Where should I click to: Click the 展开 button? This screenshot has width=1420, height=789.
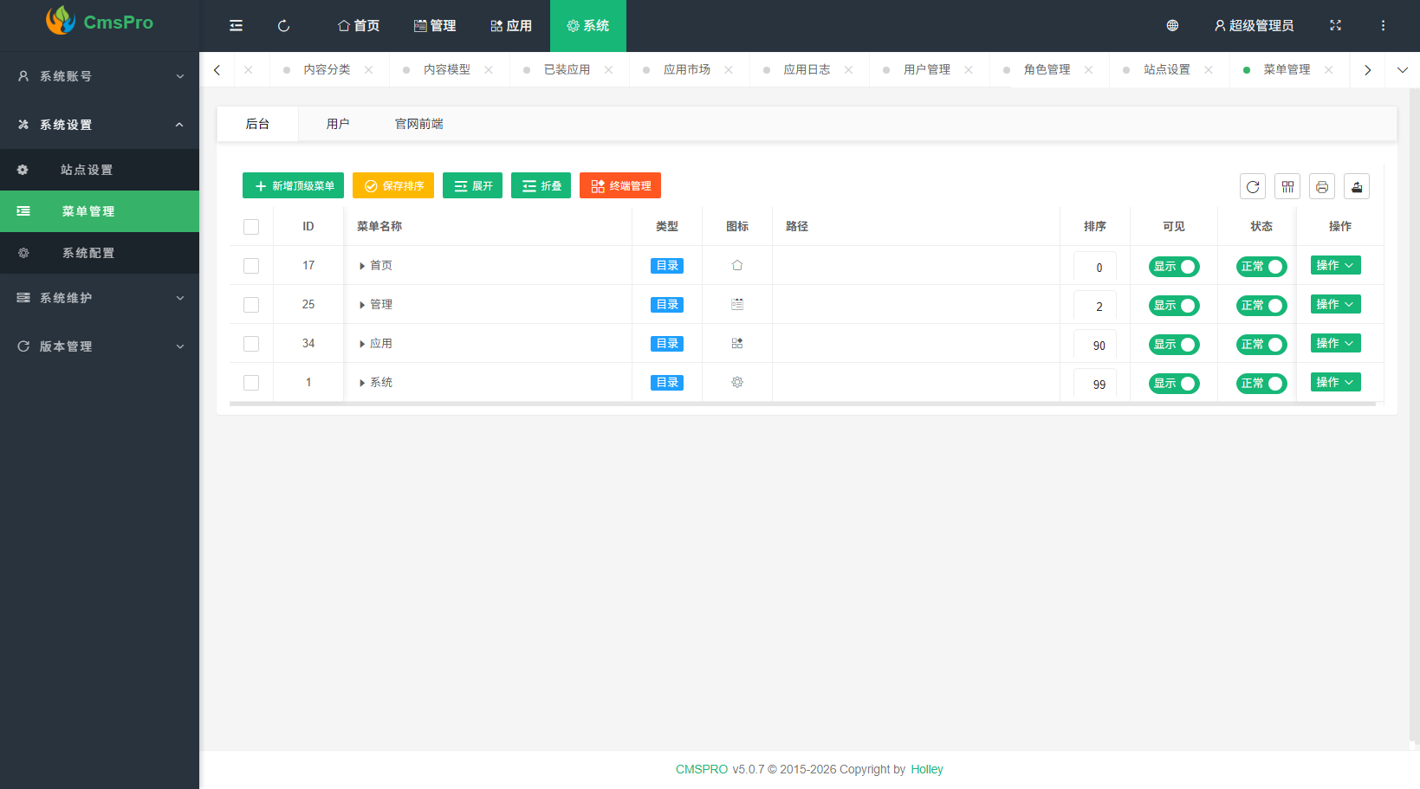(x=472, y=185)
